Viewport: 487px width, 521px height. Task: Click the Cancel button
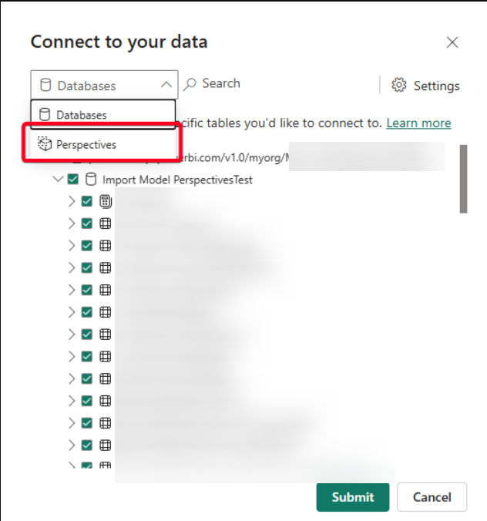pos(432,497)
